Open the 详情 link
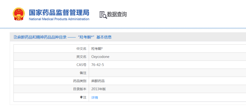 [95, 98]
